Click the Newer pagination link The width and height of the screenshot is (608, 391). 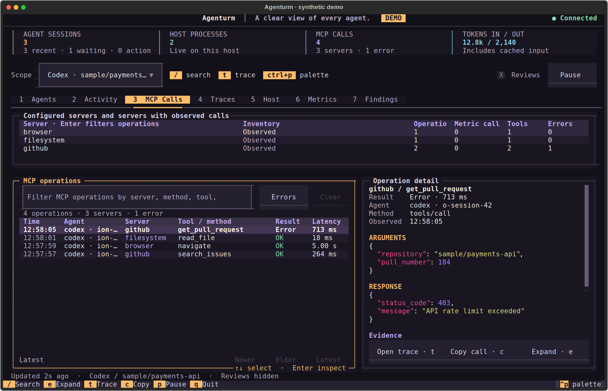coord(245,360)
